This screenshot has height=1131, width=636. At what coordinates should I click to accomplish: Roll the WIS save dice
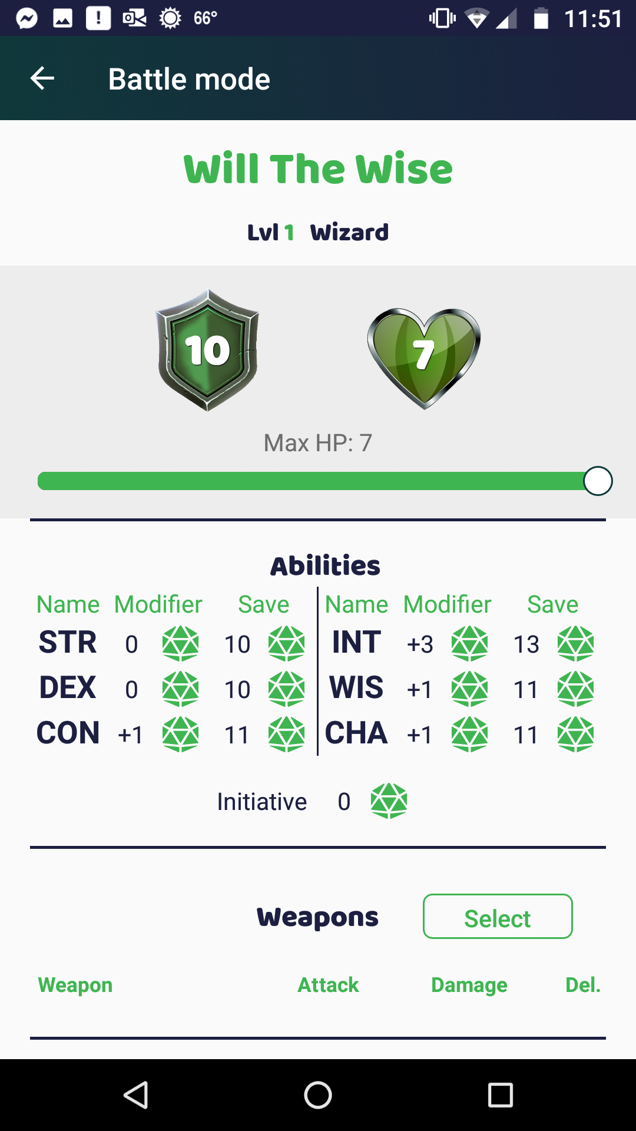click(575, 689)
